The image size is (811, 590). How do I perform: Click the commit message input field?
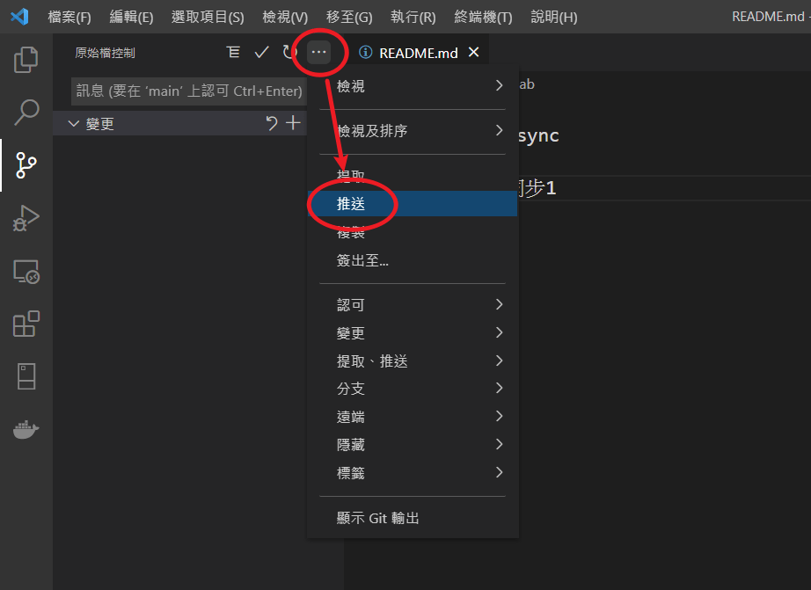[x=189, y=91]
